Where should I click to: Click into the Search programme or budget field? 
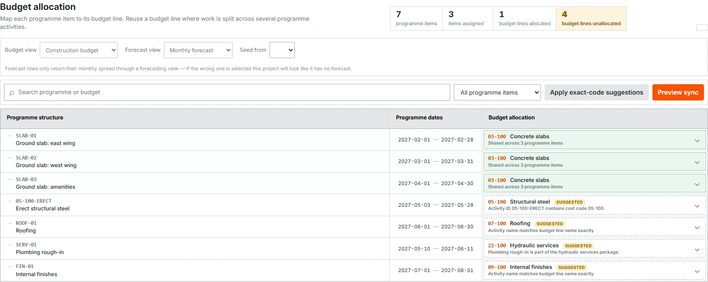coord(227,92)
